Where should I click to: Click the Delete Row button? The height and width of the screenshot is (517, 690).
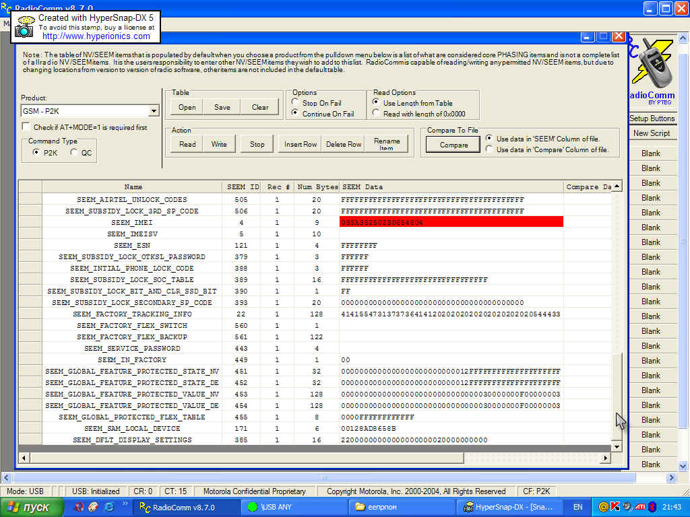344,144
